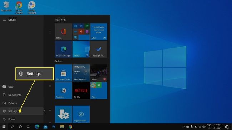232x130 pixels.
Task: Open the taskbar clock and date
Action: [x=217, y=126]
